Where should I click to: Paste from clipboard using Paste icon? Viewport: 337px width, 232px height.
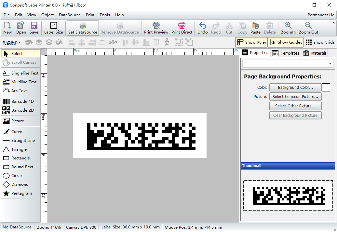click(x=255, y=28)
